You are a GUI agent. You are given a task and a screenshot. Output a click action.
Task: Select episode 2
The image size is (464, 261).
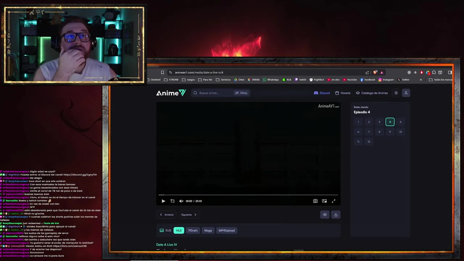(x=369, y=122)
